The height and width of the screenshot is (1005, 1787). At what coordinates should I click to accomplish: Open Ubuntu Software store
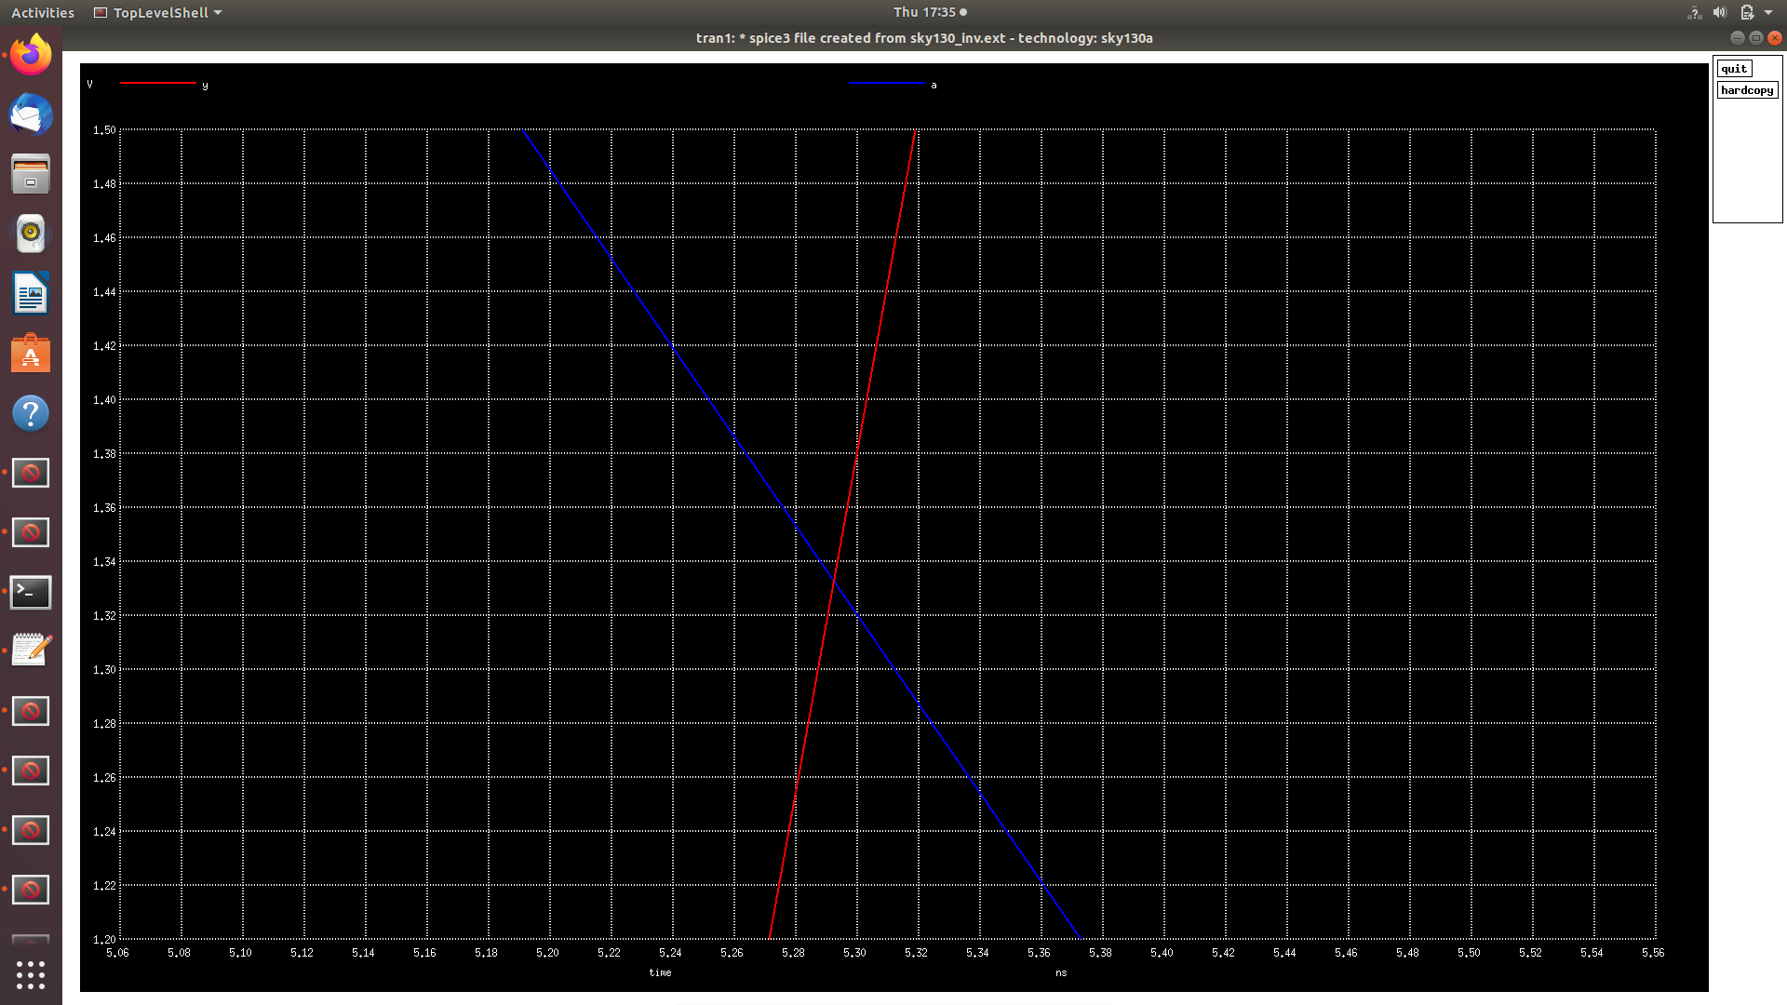point(31,354)
